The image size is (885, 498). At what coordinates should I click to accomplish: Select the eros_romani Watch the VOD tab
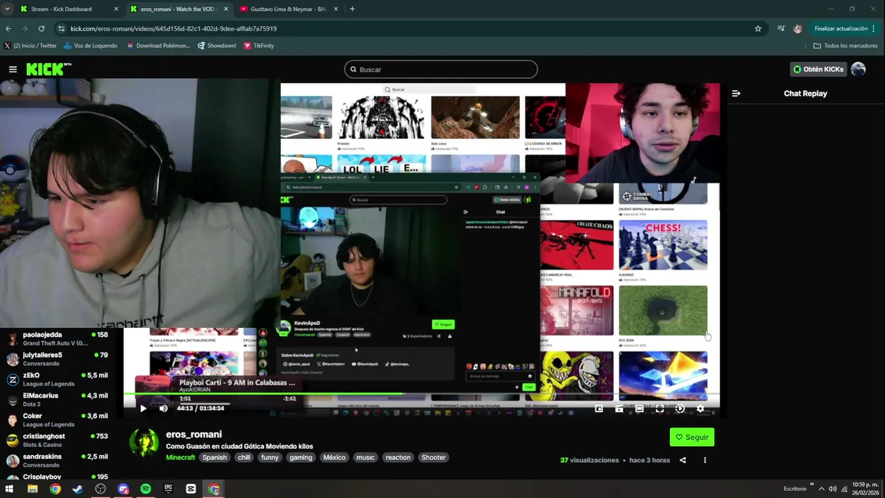[178, 9]
